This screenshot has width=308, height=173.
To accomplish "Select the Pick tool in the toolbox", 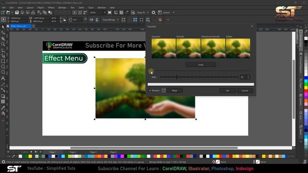I will click(3, 27).
